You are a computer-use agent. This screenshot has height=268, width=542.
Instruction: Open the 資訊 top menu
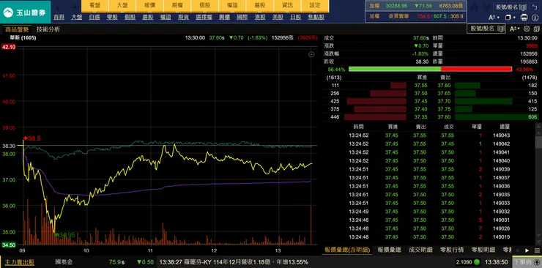287,6
